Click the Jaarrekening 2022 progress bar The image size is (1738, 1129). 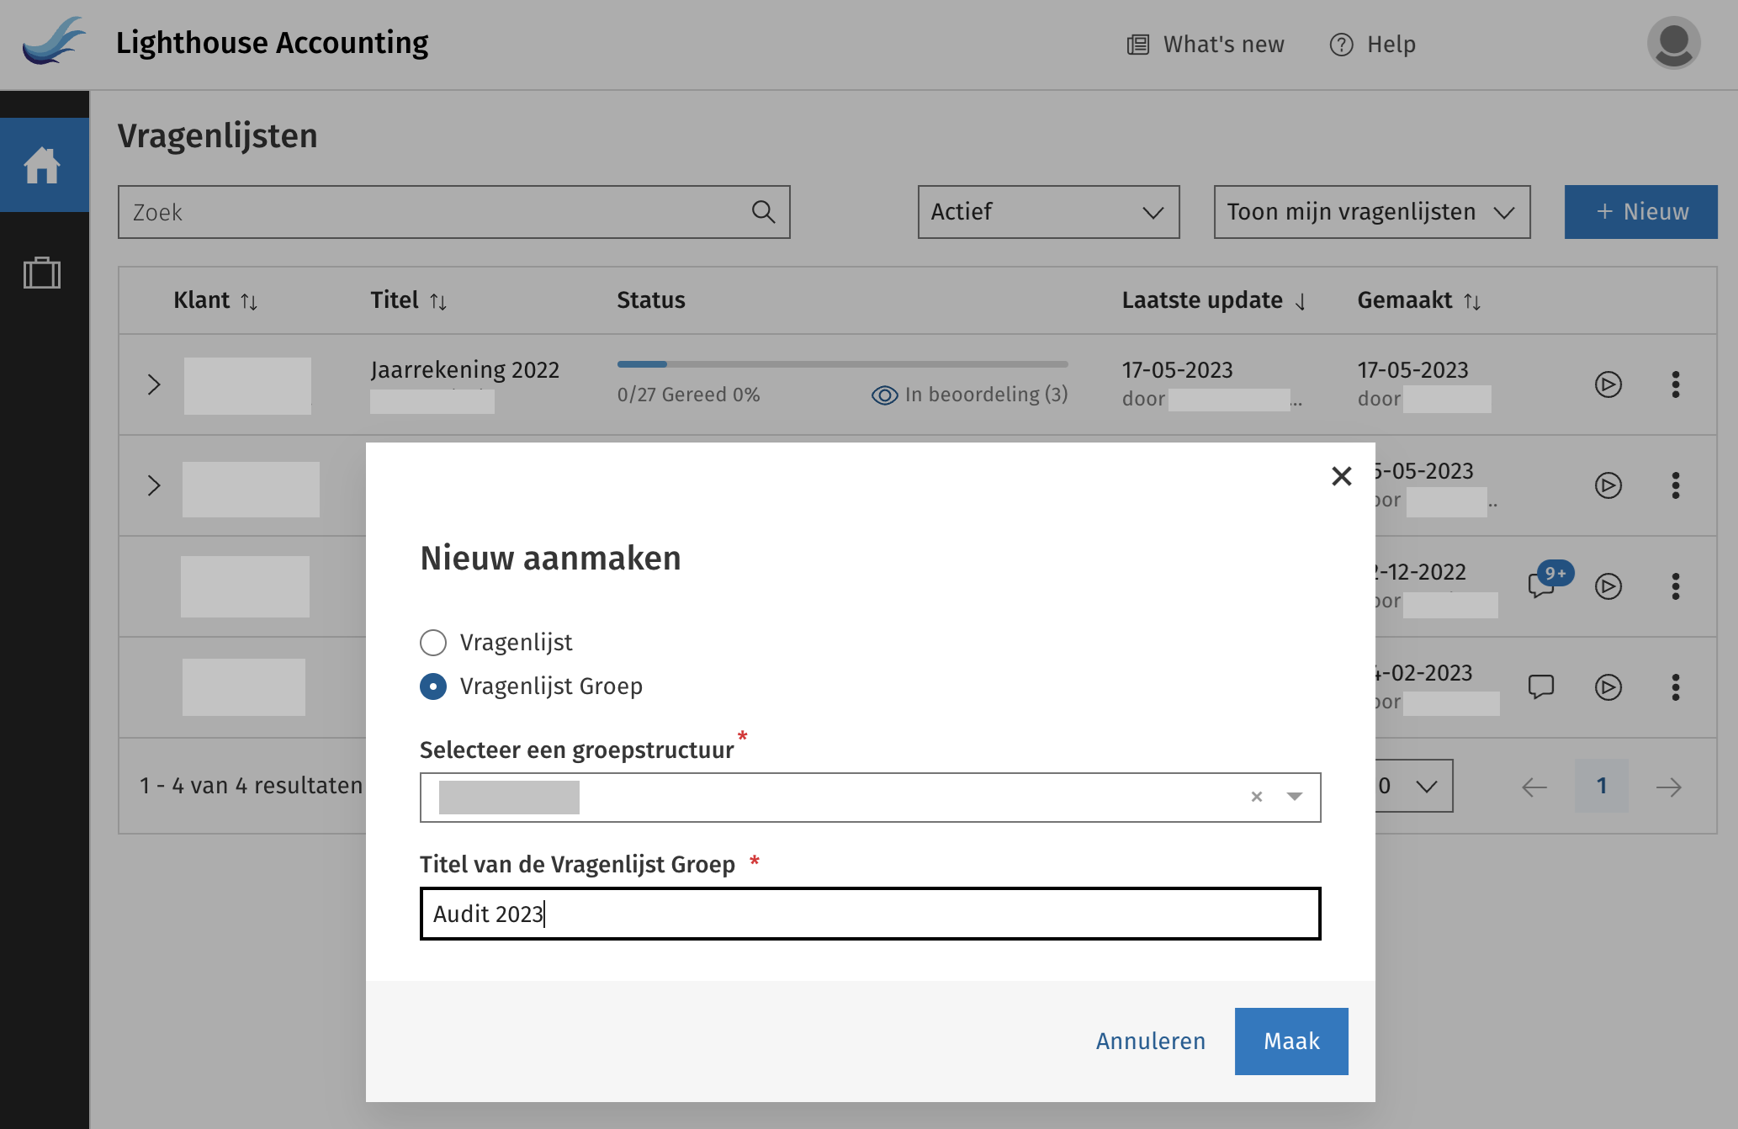coord(841,364)
